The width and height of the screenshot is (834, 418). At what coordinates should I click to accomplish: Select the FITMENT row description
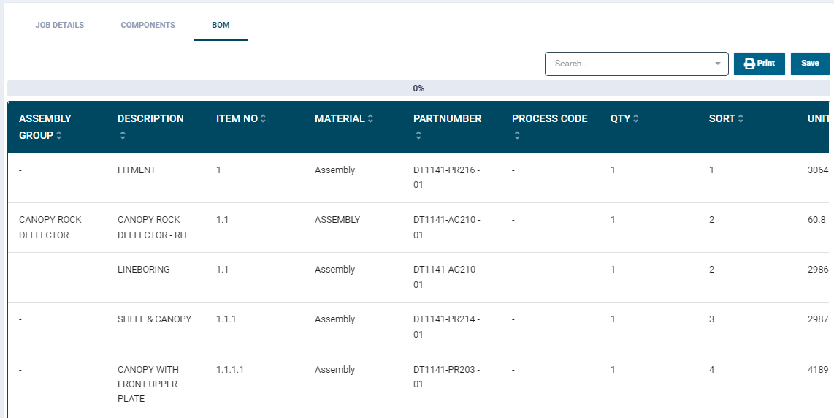point(137,170)
